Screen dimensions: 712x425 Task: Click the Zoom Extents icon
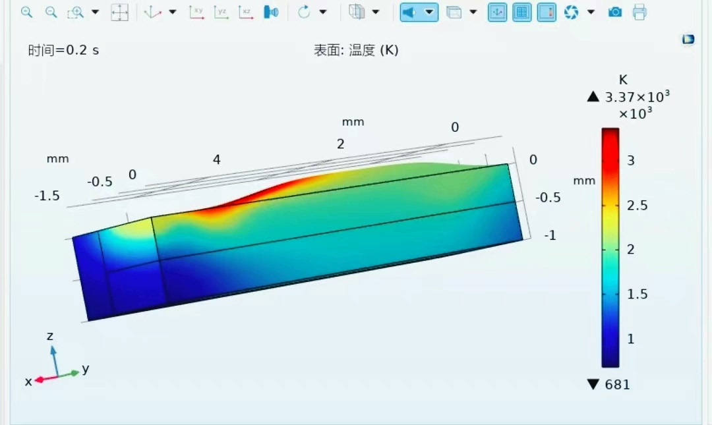[x=119, y=13]
